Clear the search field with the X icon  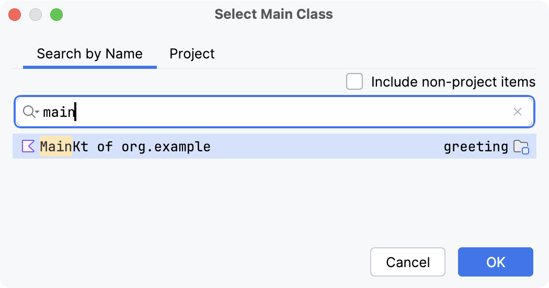click(517, 112)
